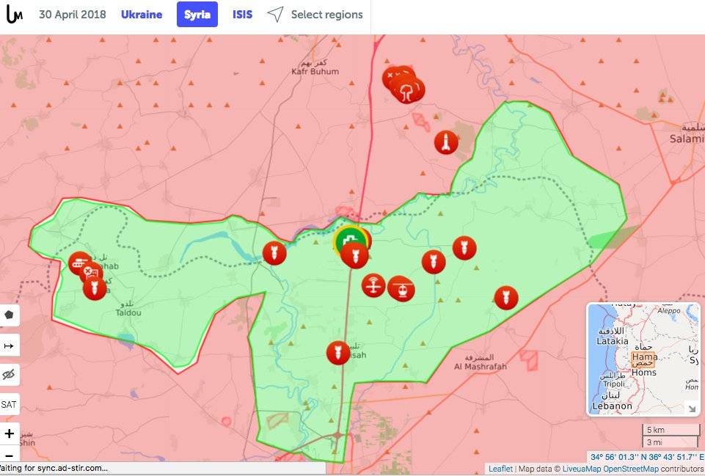Click Latakia label on the minimap
The height and width of the screenshot is (476, 705).
click(x=612, y=341)
